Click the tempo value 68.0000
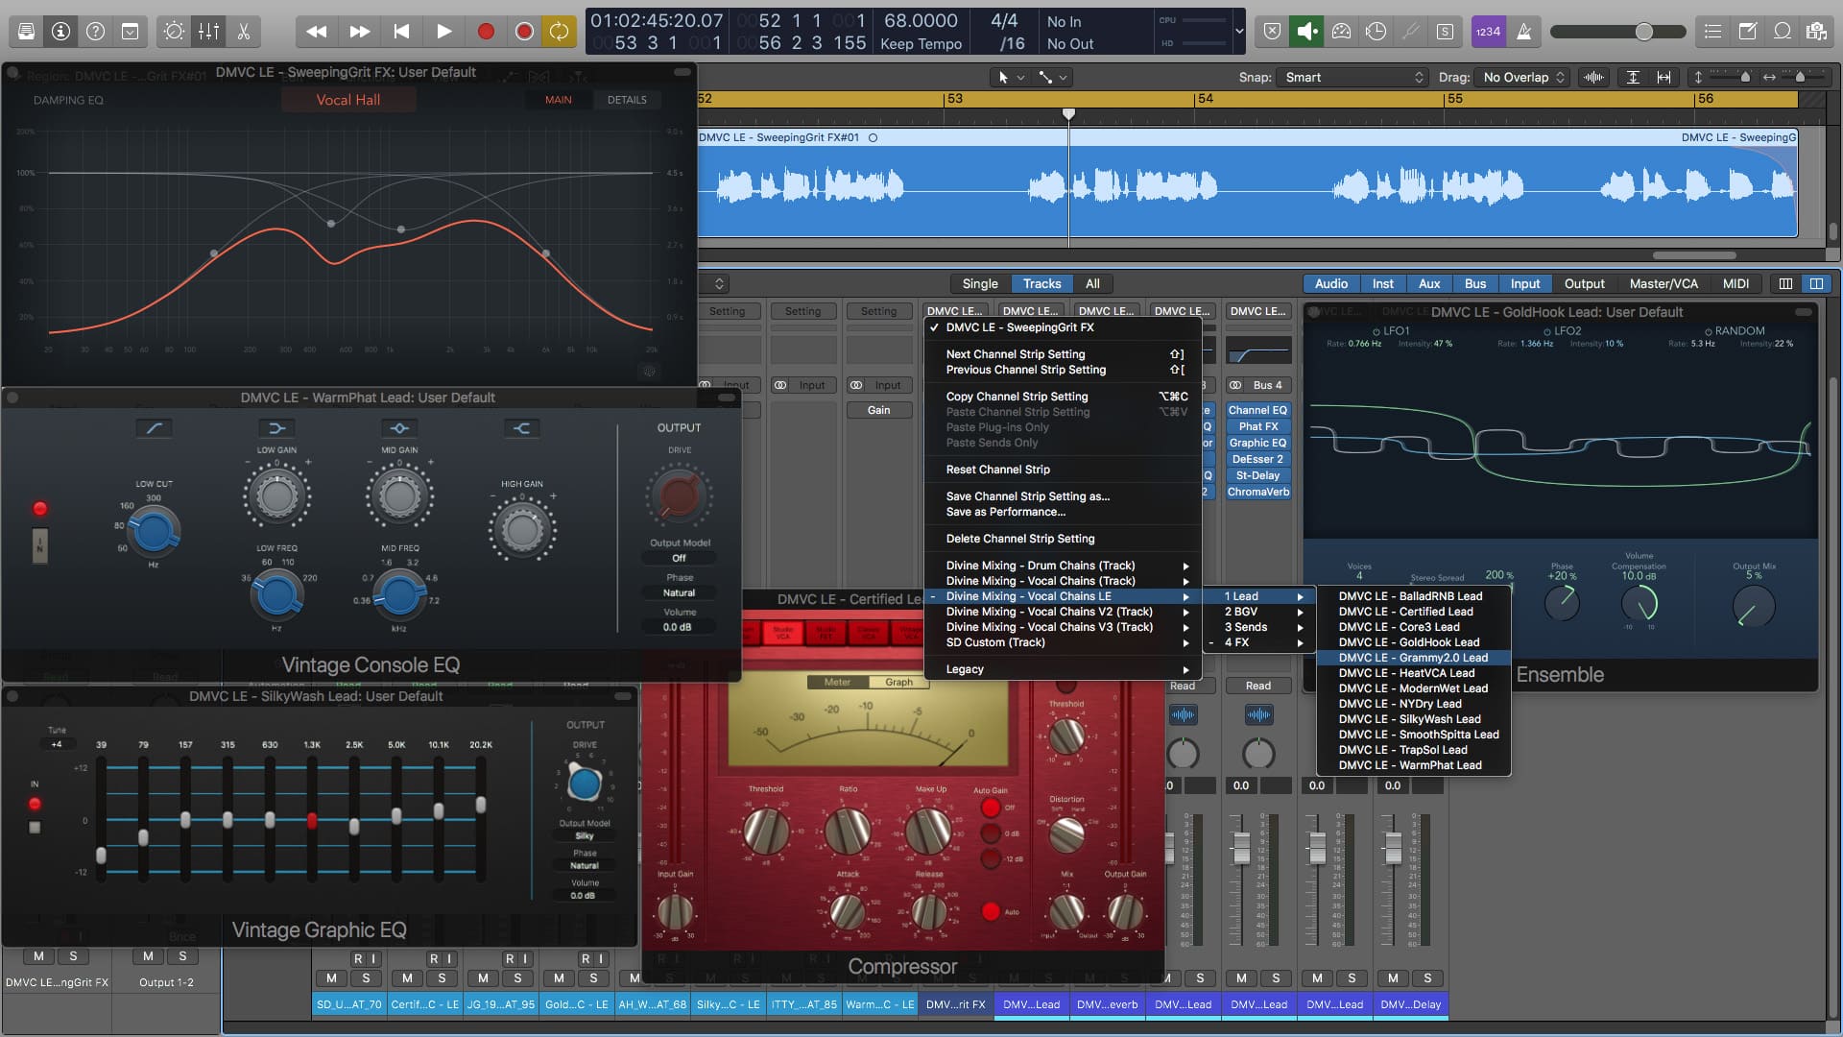This screenshot has height=1037, width=1843. 921,20
